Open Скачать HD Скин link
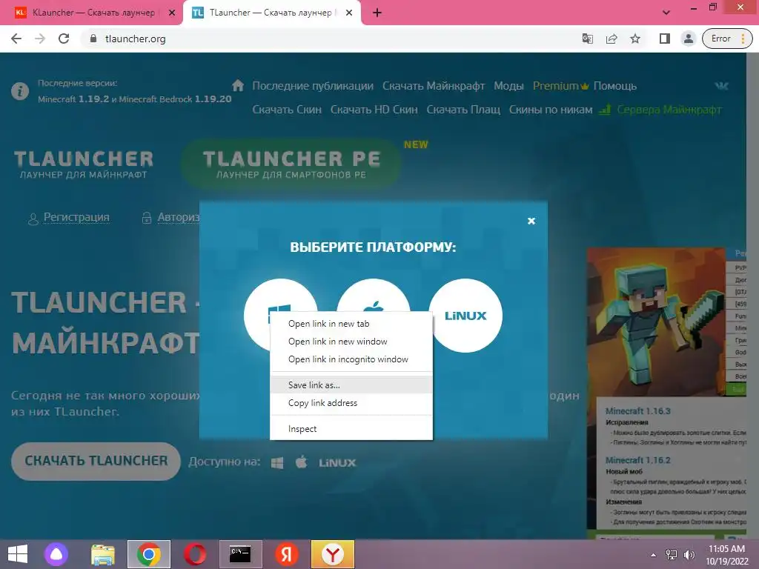The height and width of the screenshot is (569, 759). coord(374,110)
